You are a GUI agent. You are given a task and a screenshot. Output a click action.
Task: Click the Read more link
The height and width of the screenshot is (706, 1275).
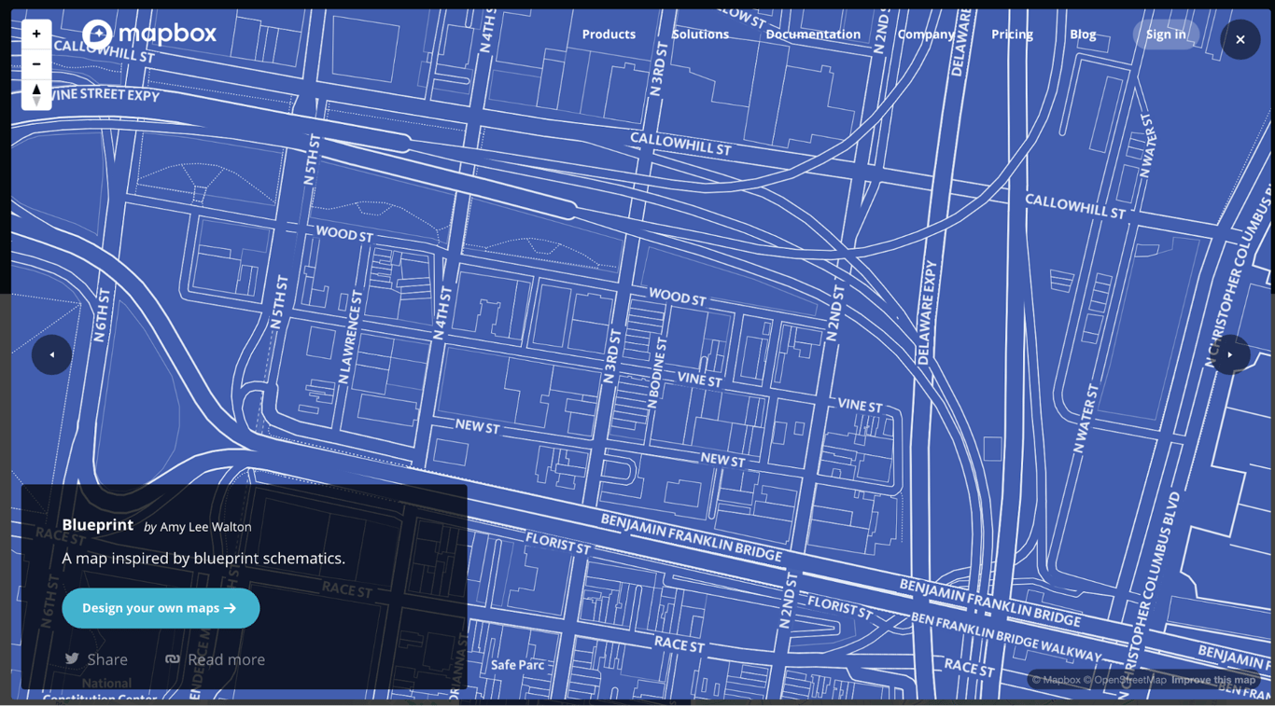[216, 659]
